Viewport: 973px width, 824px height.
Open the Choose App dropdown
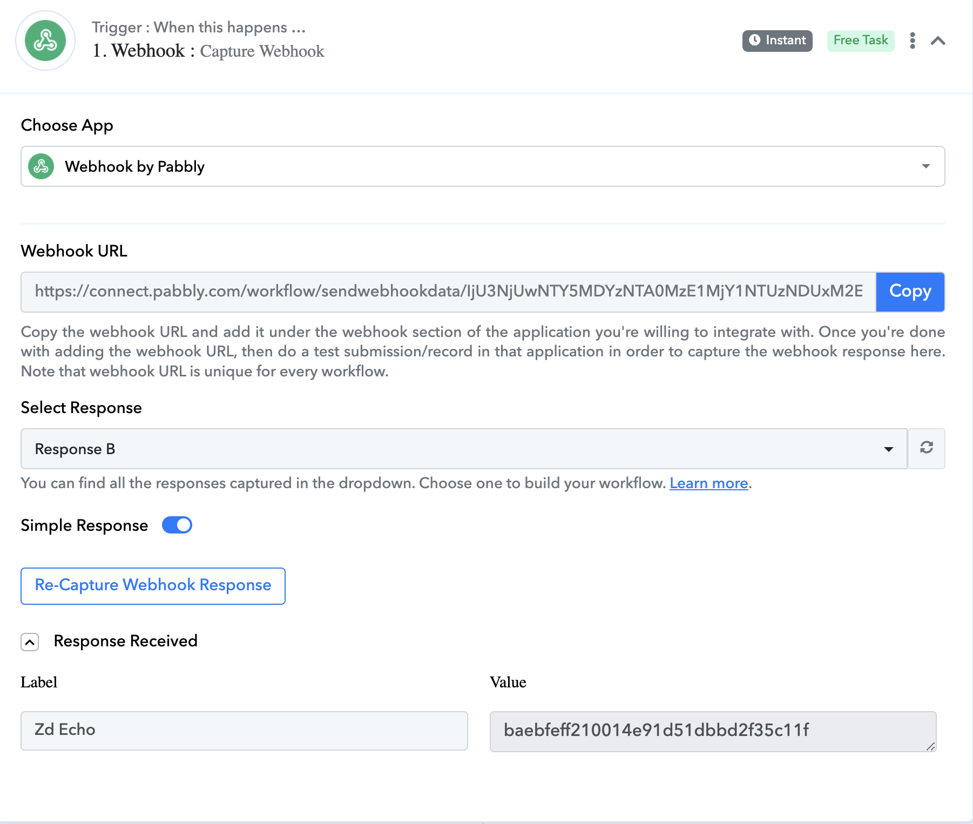pyautogui.click(x=483, y=166)
